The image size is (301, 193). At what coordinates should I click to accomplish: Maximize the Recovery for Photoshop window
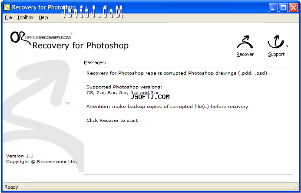click(283, 8)
